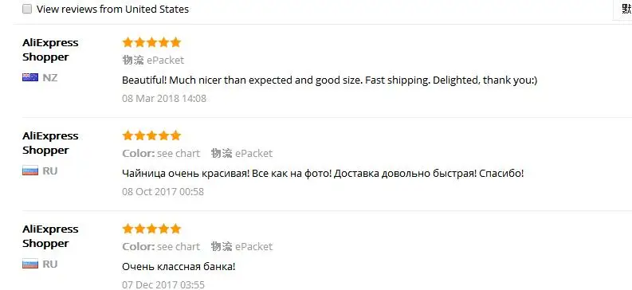Click the first AliExpress Shopper name

point(50,49)
